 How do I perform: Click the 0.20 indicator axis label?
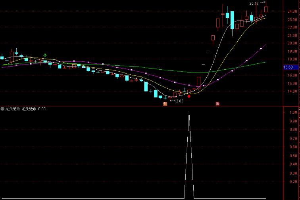(x=293, y=181)
